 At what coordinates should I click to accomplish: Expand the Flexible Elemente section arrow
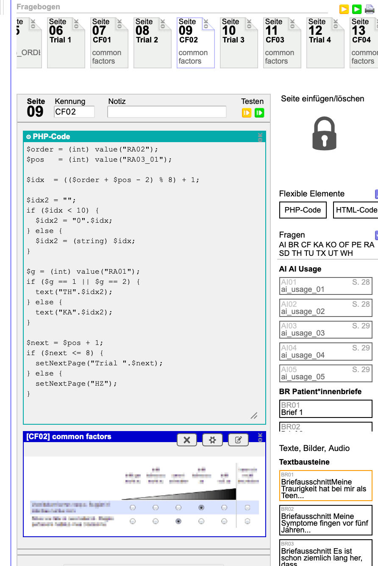(376, 194)
